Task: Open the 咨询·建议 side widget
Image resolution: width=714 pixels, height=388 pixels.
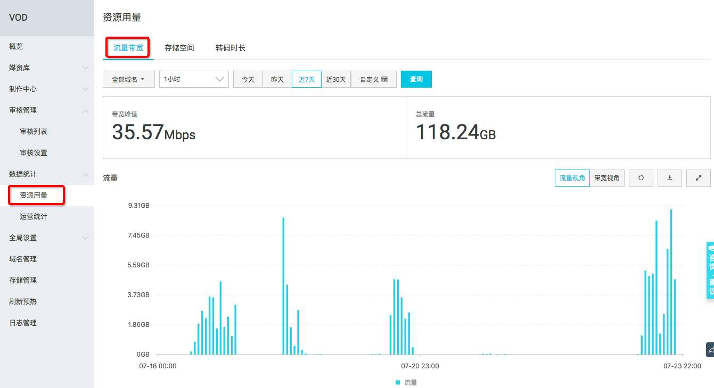Action: (x=710, y=270)
